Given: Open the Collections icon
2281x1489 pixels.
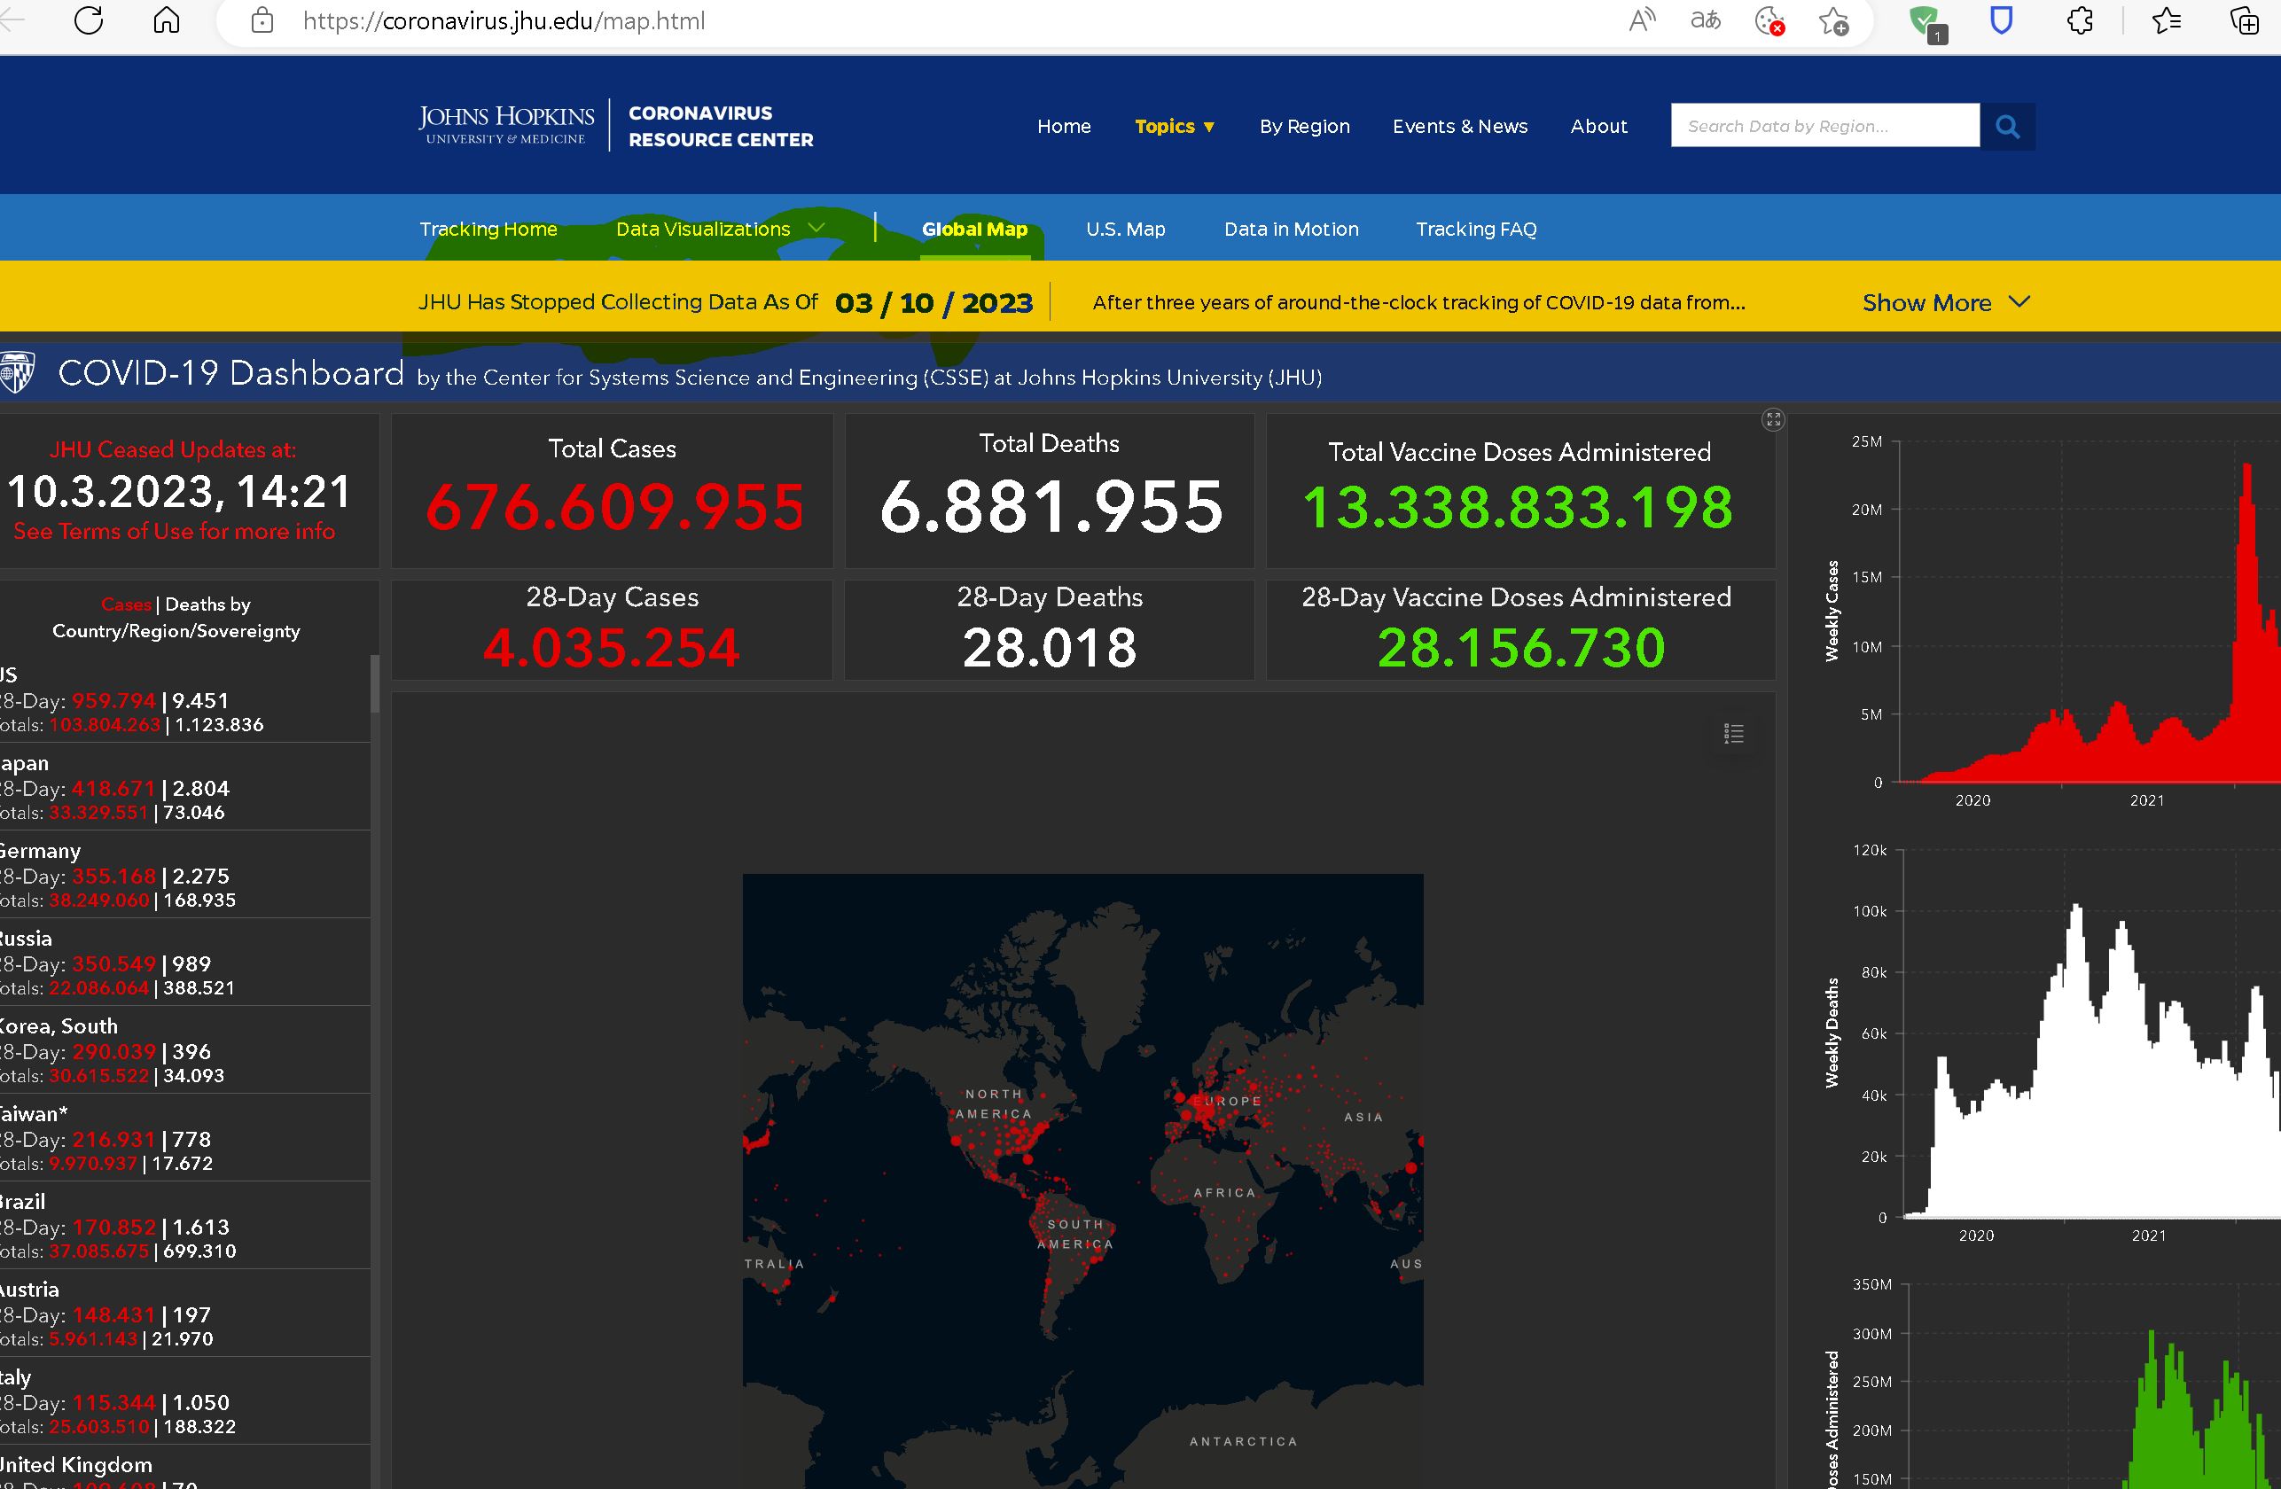Looking at the screenshot, I should coord(2245,20).
